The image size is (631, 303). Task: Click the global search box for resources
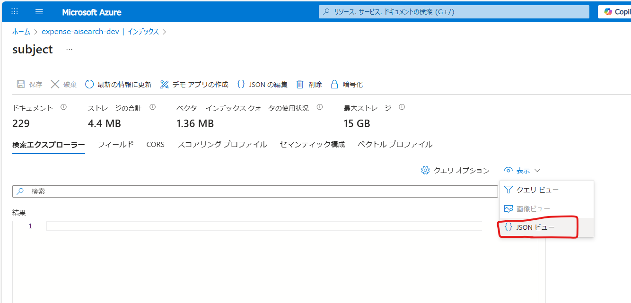pyautogui.click(x=454, y=12)
